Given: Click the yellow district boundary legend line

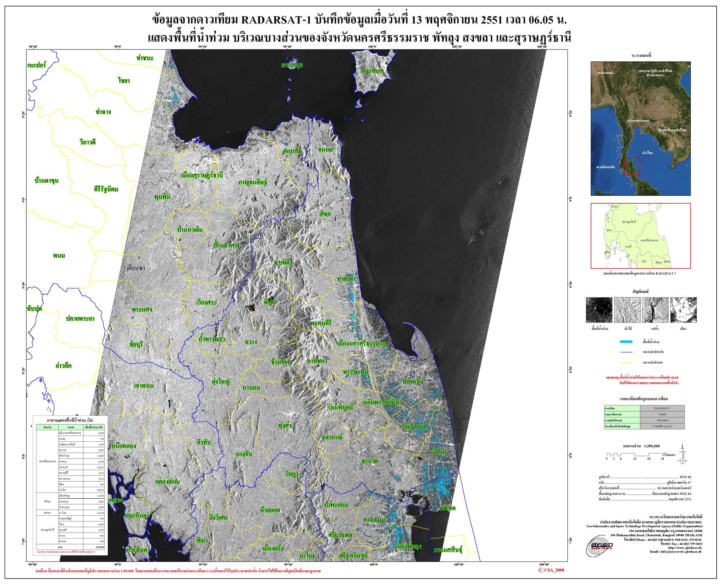Looking at the screenshot, I should coord(626,362).
